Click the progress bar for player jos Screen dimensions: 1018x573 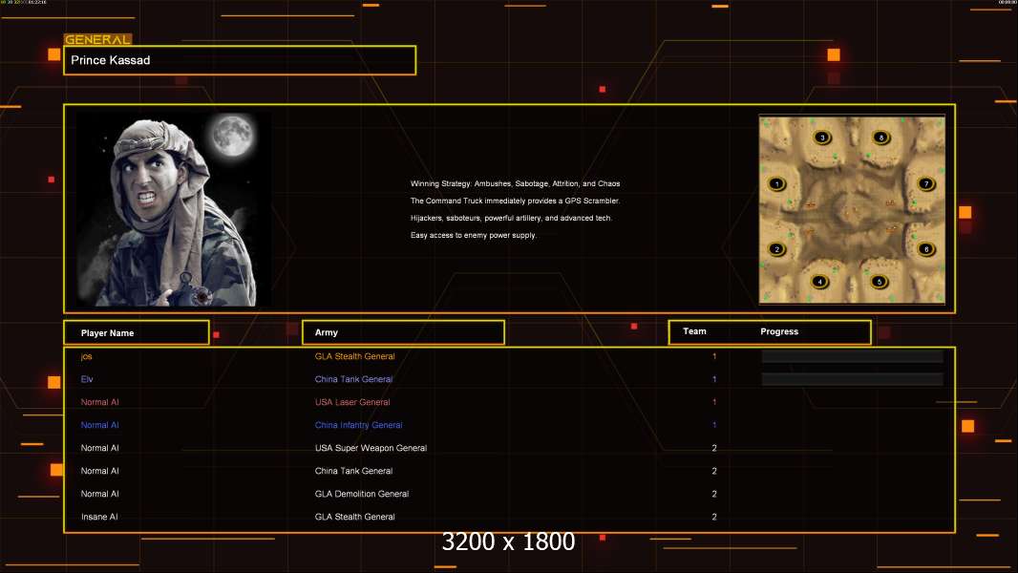coord(852,356)
